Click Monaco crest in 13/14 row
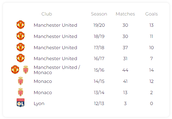The width and height of the screenshot is (172, 119). click(x=21, y=92)
